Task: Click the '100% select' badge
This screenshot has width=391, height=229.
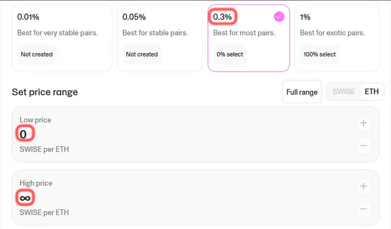Action: pos(320,54)
